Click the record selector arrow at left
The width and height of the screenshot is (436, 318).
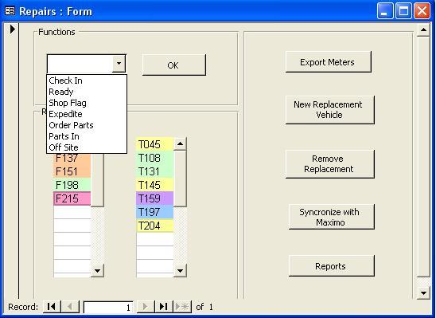click(x=12, y=29)
